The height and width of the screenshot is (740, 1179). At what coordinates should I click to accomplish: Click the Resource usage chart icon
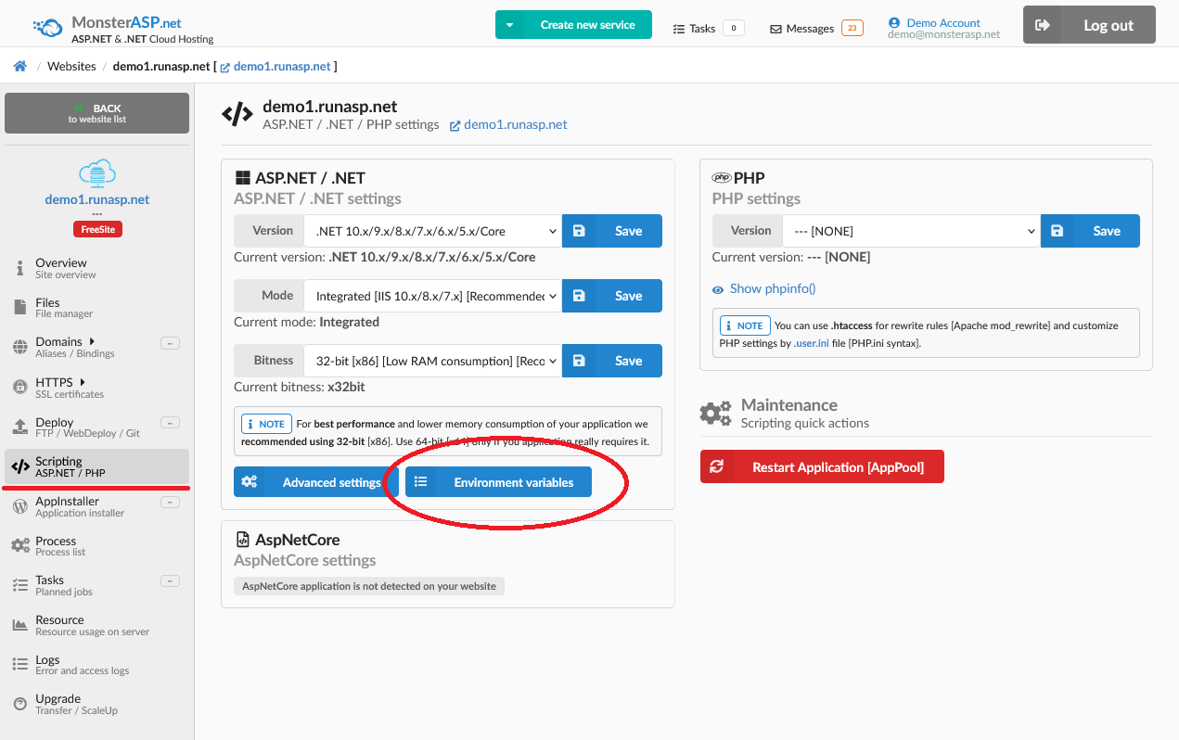[19, 625]
